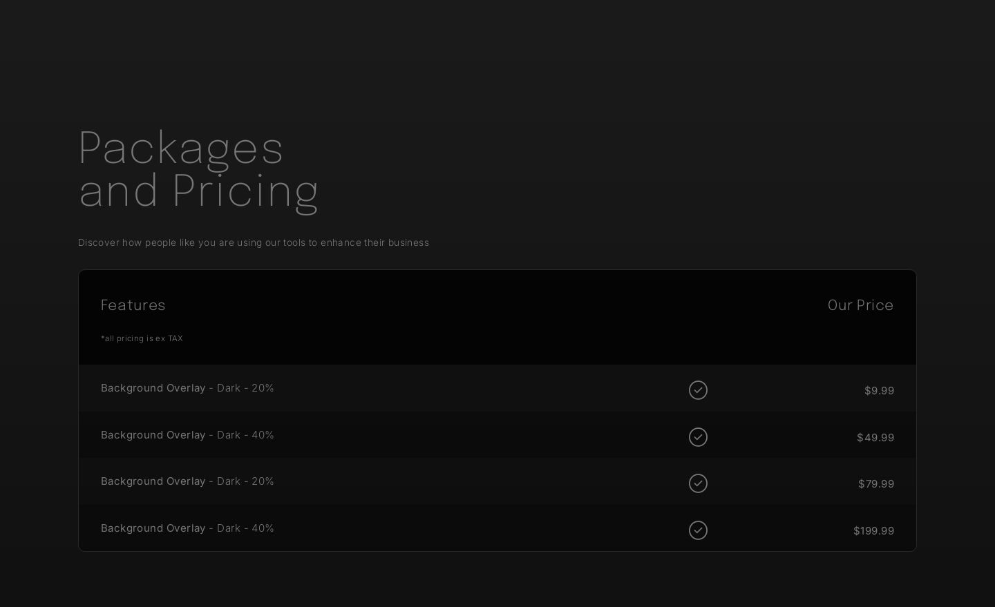The width and height of the screenshot is (995, 607).
Task: Select the checkmark icon beside the $49.99 price
Action: tap(698, 437)
